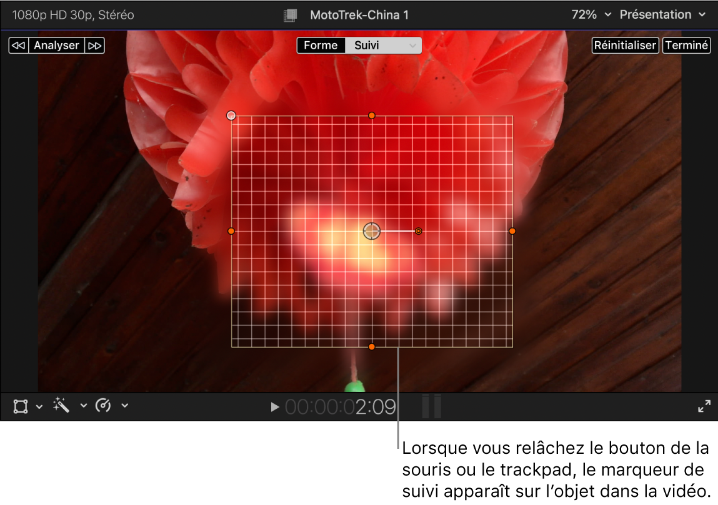Open the Suivi dropdown menu
The height and width of the screenshot is (505, 718).
(x=383, y=46)
